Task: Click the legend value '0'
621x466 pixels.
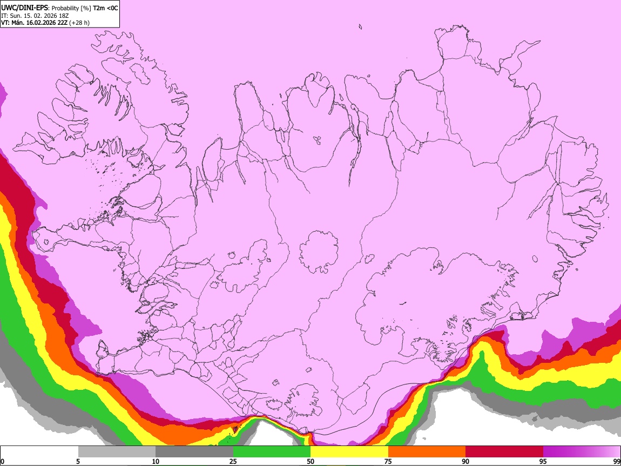Action: [x=3, y=461]
